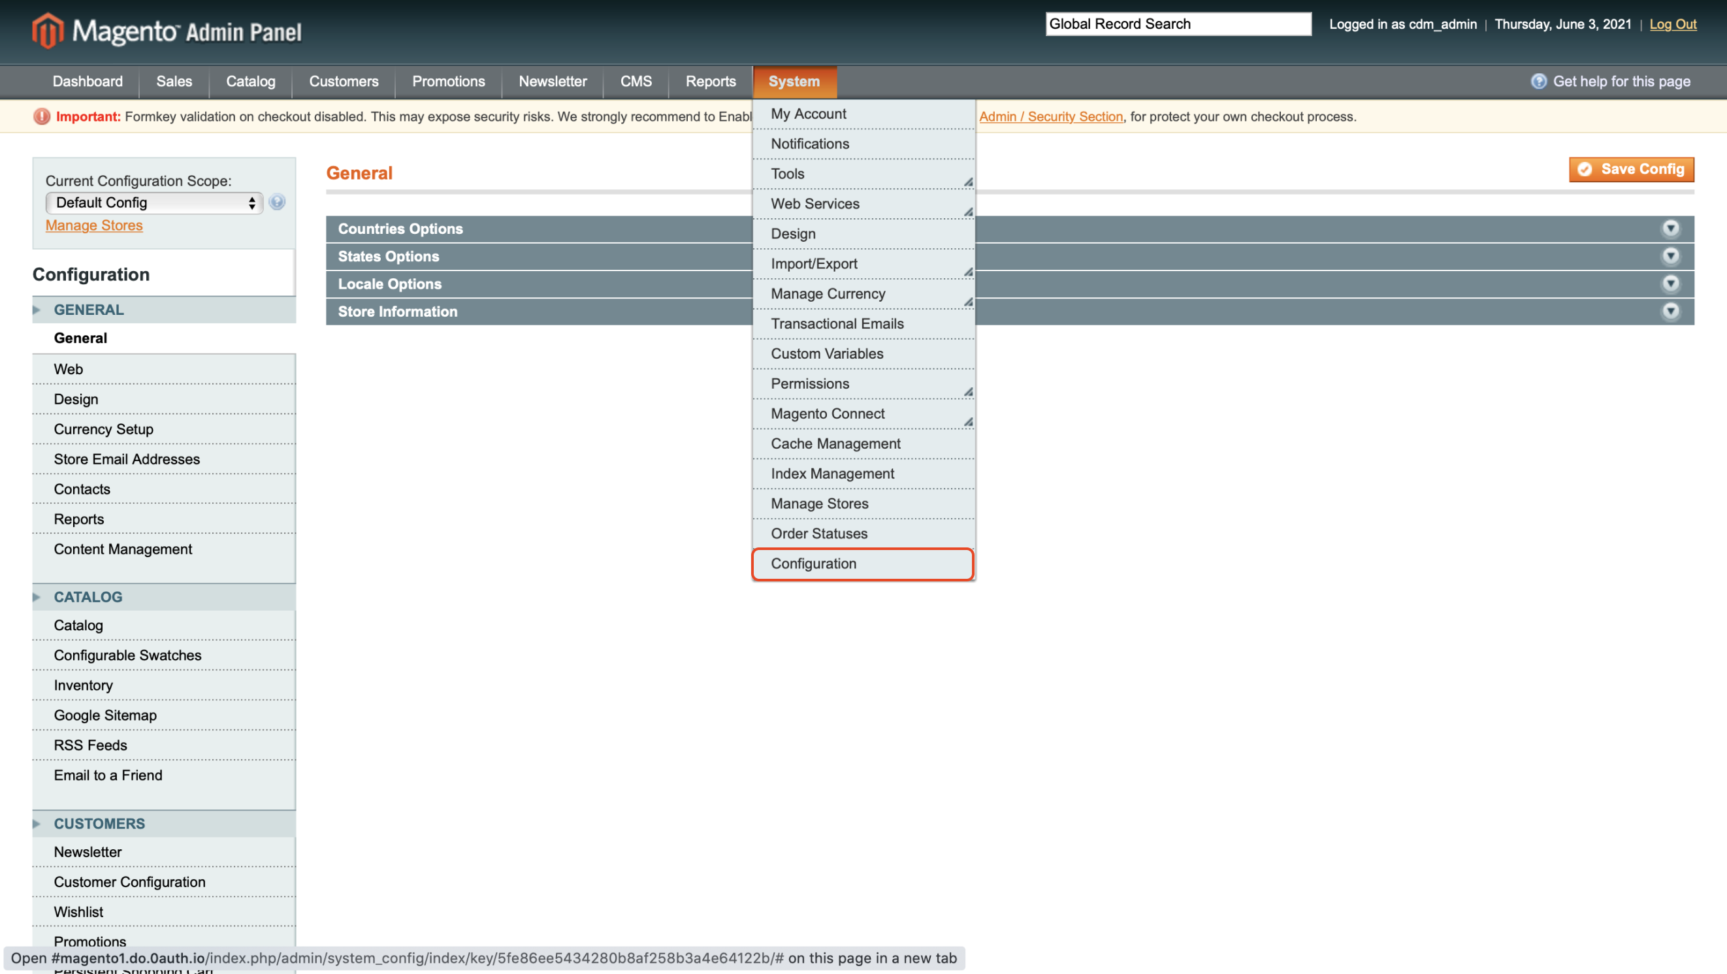The height and width of the screenshot is (974, 1727).
Task: Click the Magento logo icon
Action: pos(48,30)
